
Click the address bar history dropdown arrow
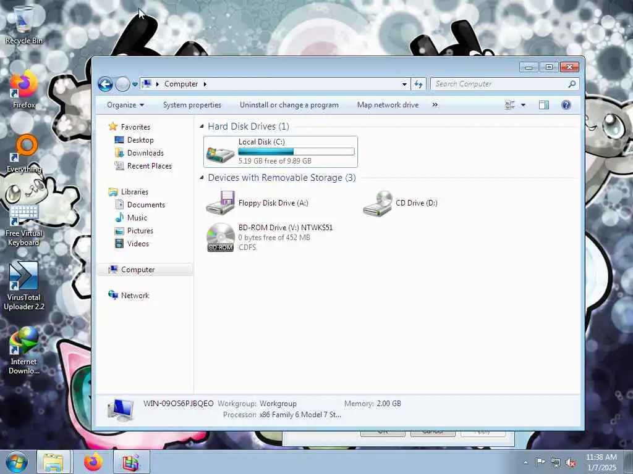pyautogui.click(x=404, y=84)
